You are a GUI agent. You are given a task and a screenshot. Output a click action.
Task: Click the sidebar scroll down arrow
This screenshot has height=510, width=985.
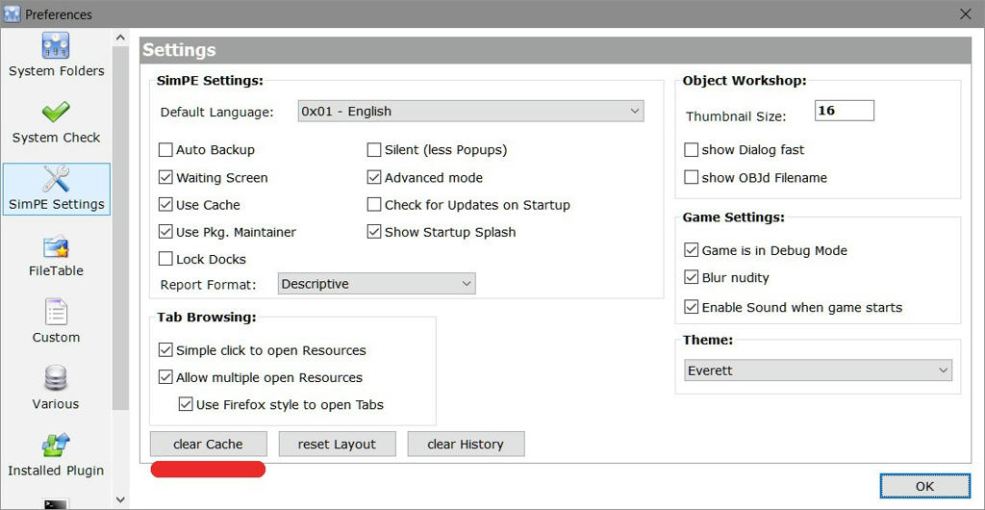(120, 499)
